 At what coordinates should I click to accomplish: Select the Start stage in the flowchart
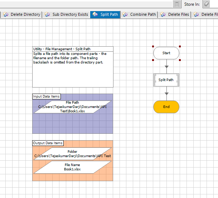click(x=166, y=53)
